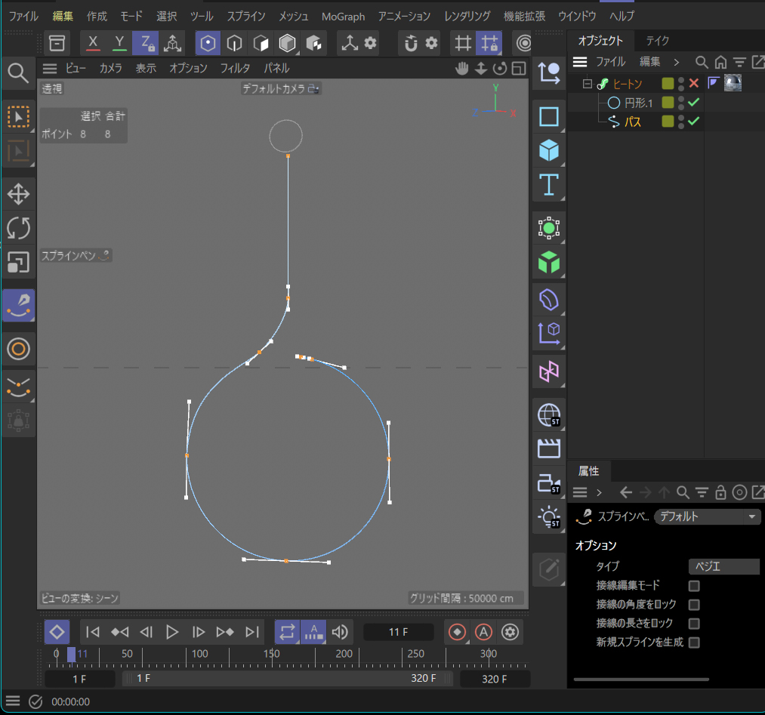Image resolution: width=765 pixels, height=715 pixels.
Task: Click the Cube primitive icon
Action: [549, 151]
